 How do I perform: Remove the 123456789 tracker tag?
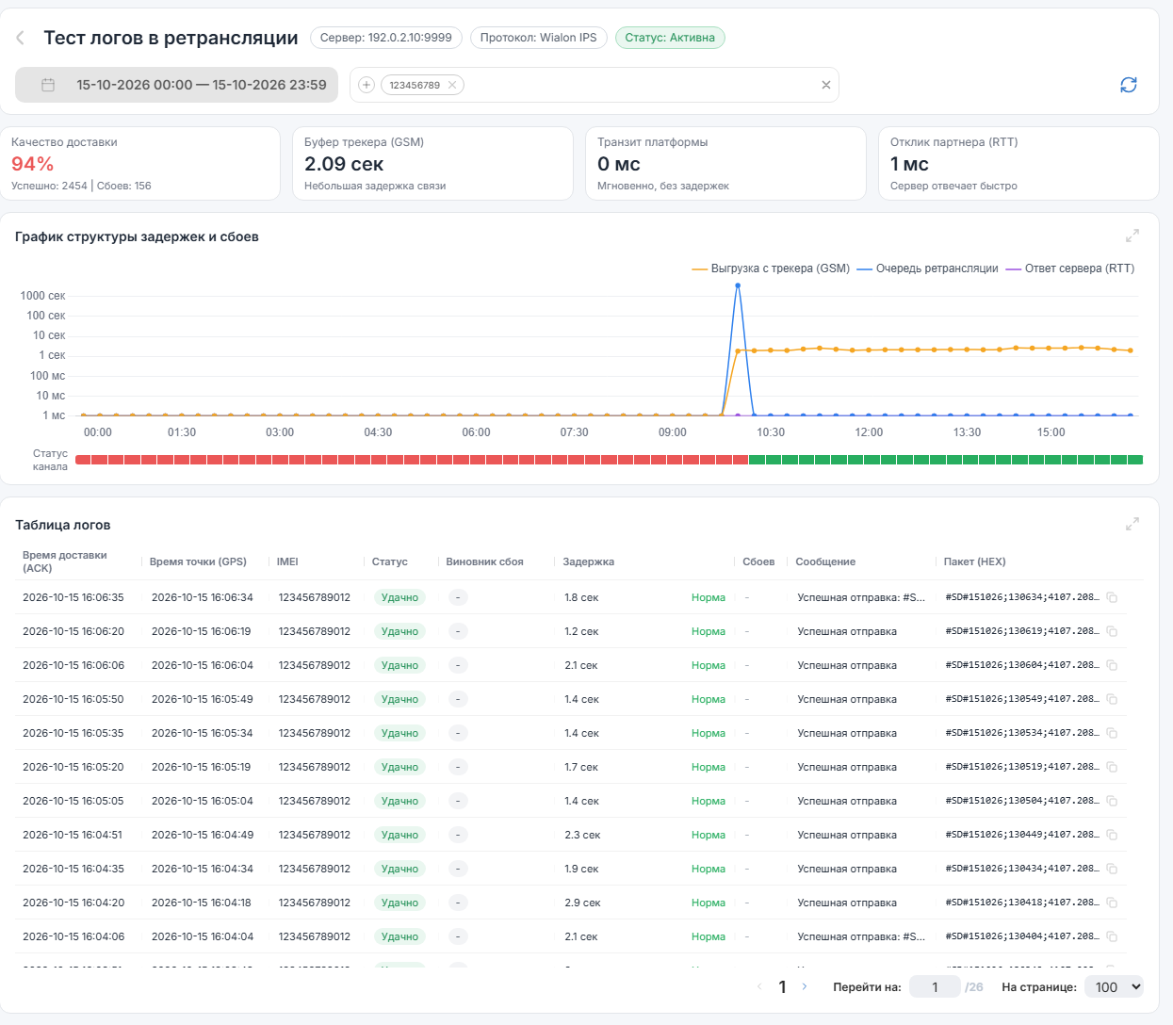click(x=452, y=85)
